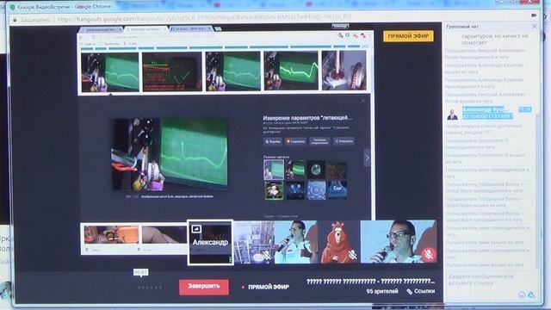Click the chat message input field
The image size is (551, 310).
coord(488,279)
